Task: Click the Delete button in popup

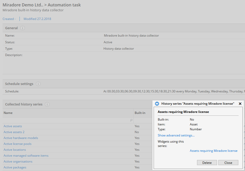Action: (207, 163)
